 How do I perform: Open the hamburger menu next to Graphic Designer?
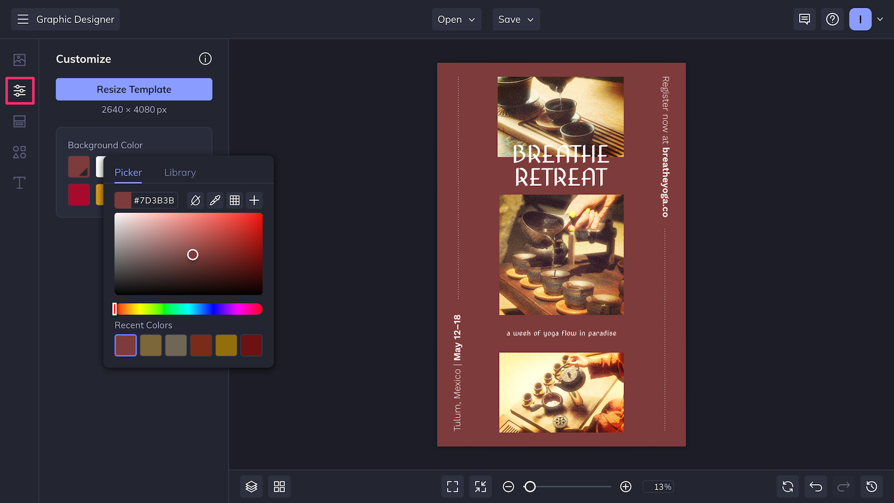point(23,18)
